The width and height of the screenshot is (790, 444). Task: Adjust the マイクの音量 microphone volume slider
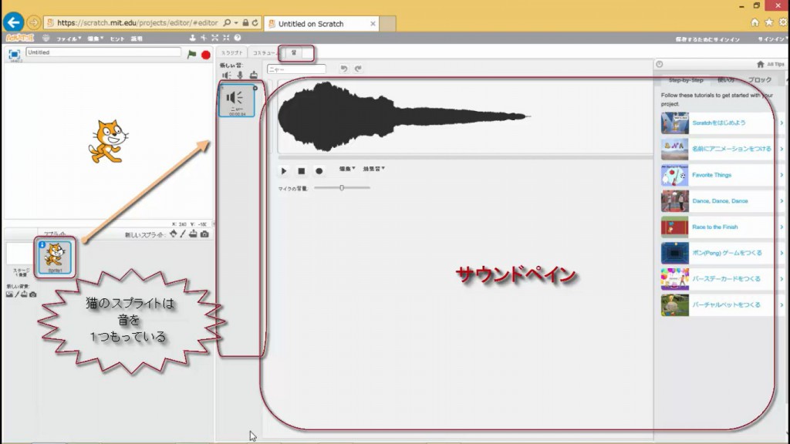tap(342, 188)
